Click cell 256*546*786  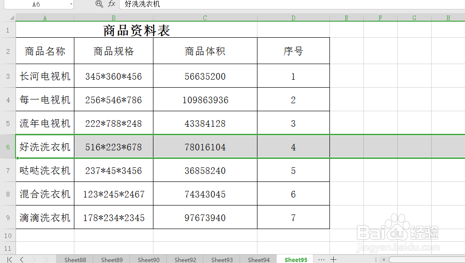pyautogui.click(x=113, y=100)
